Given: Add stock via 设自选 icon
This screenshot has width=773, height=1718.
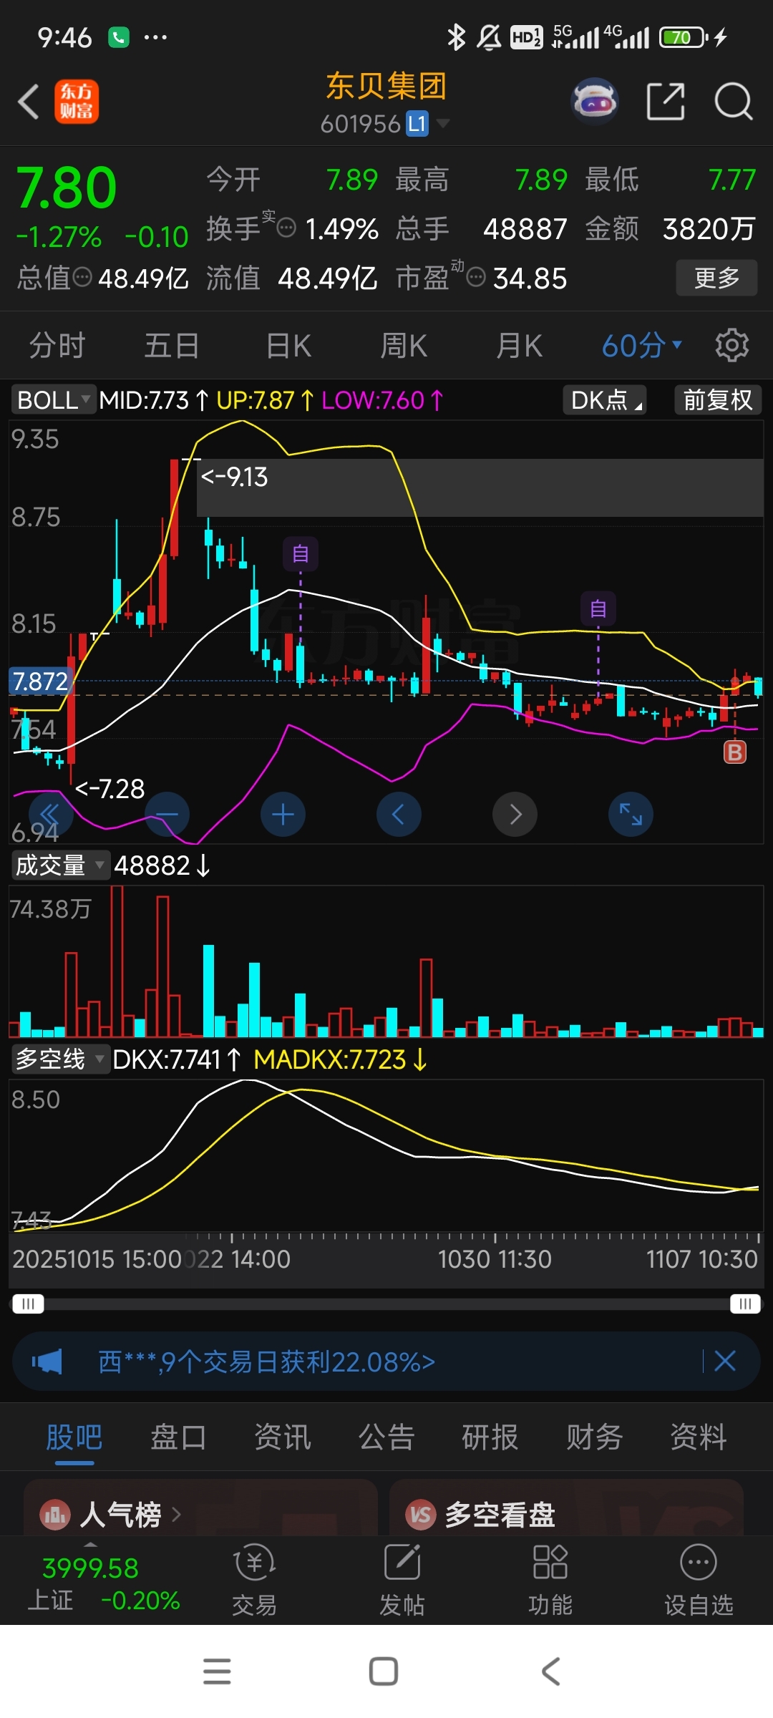Looking at the screenshot, I should (x=699, y=1580).
